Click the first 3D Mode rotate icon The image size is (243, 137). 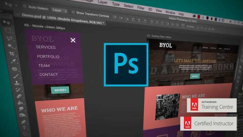tap(198, 28)
